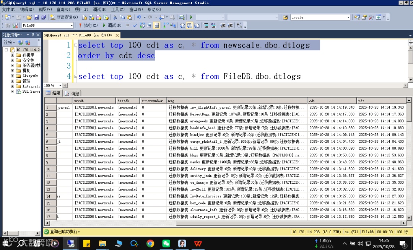413x250 pixels.
Task: Click the Cut scissors icon
Action: click(115, 17)
